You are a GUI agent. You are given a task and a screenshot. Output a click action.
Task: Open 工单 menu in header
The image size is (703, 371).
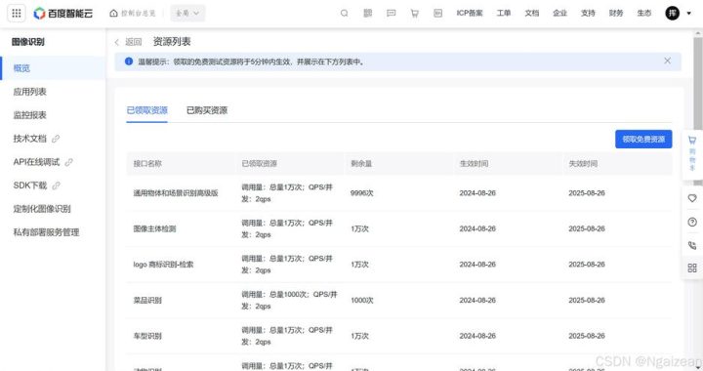504,13
